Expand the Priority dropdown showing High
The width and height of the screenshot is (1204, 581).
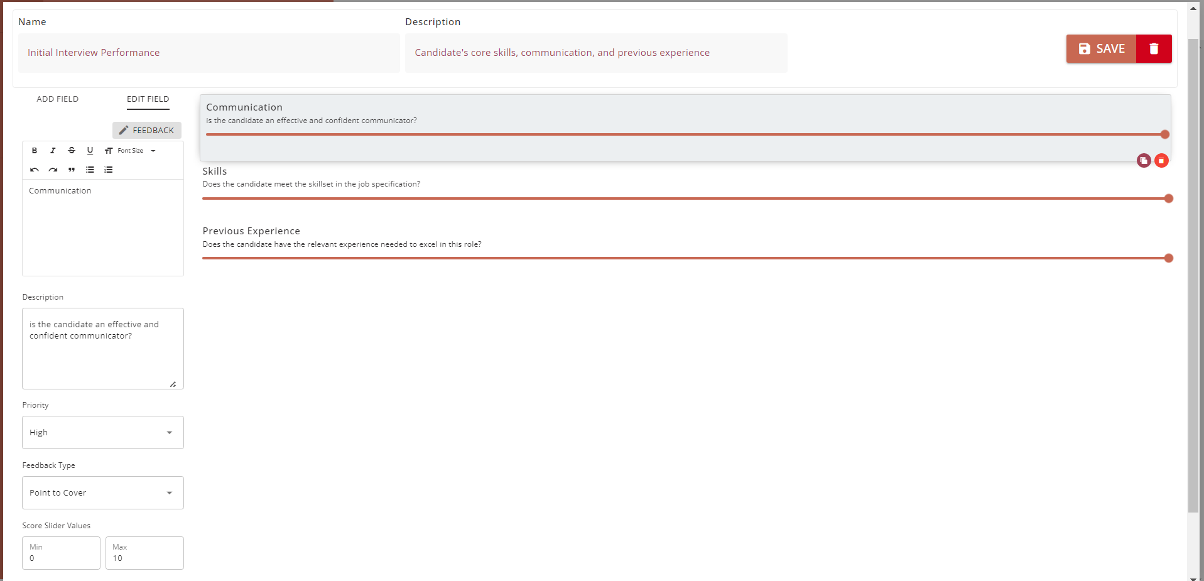[103, 432]
